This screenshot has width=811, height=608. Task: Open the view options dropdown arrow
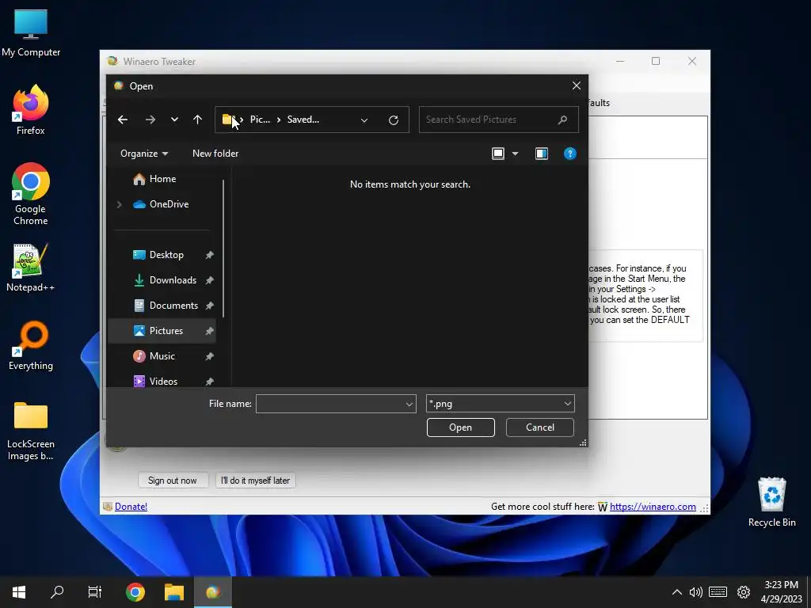coord(515,154)
